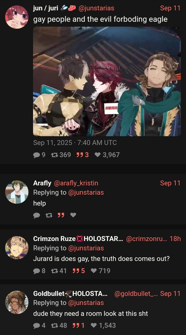Click the Sep 11 date on main post
The height and width of the screenshot is (335, 186).
tap(170, 8)
